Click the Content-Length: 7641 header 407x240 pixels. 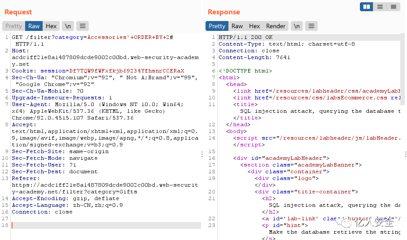point(254,57)
